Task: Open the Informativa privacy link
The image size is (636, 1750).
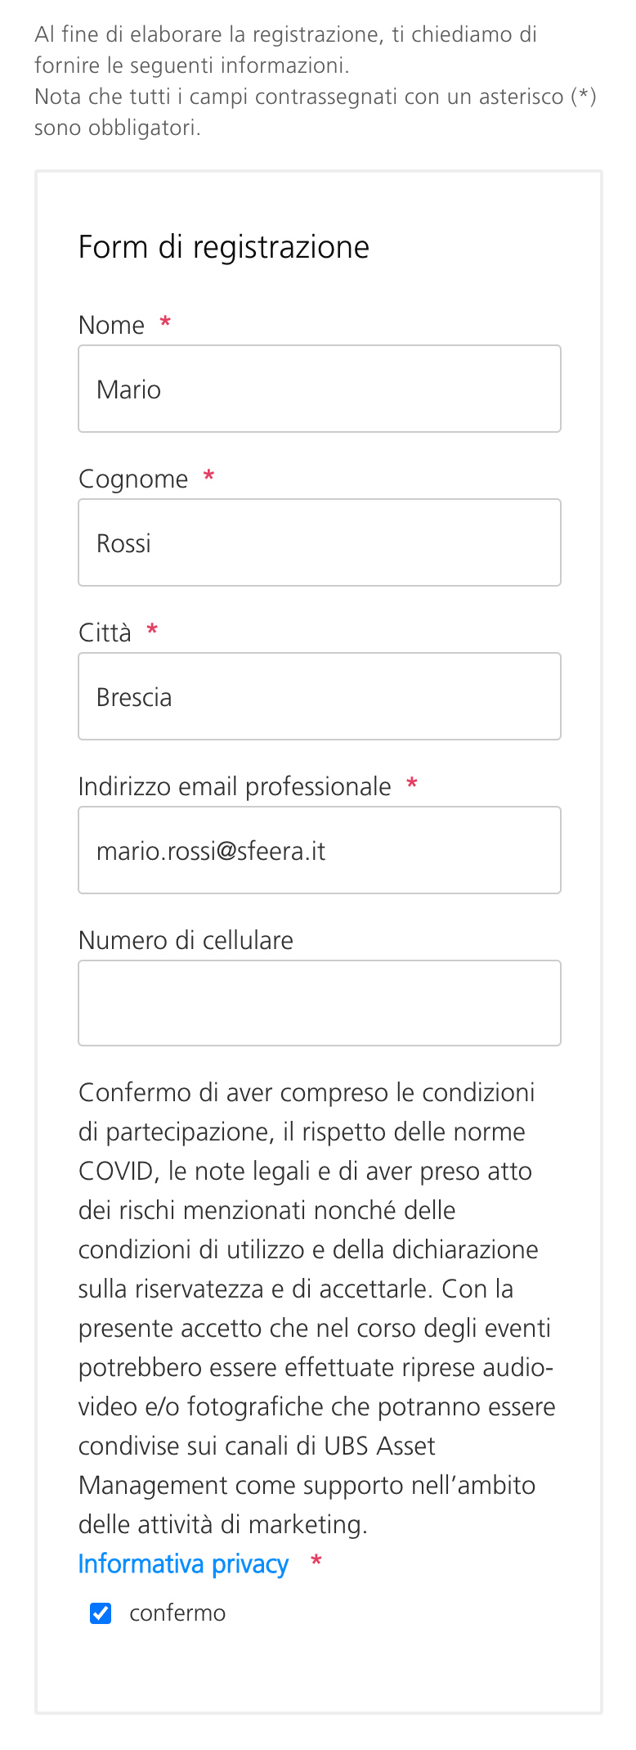Action: tap(183, 1563)
